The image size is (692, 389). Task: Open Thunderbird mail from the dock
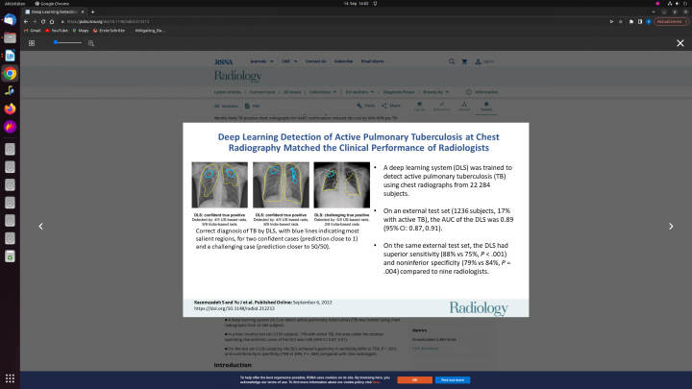10,20
